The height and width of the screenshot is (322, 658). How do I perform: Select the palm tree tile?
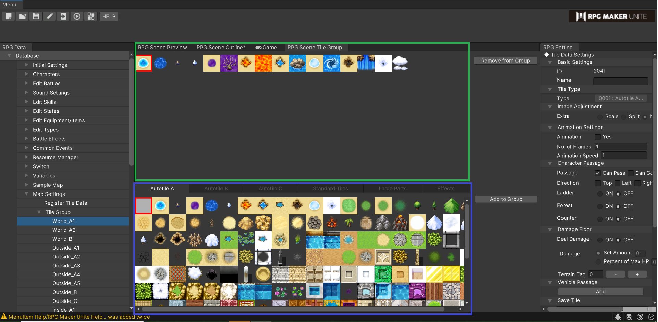pyautogui.click(x=349, y=223)
